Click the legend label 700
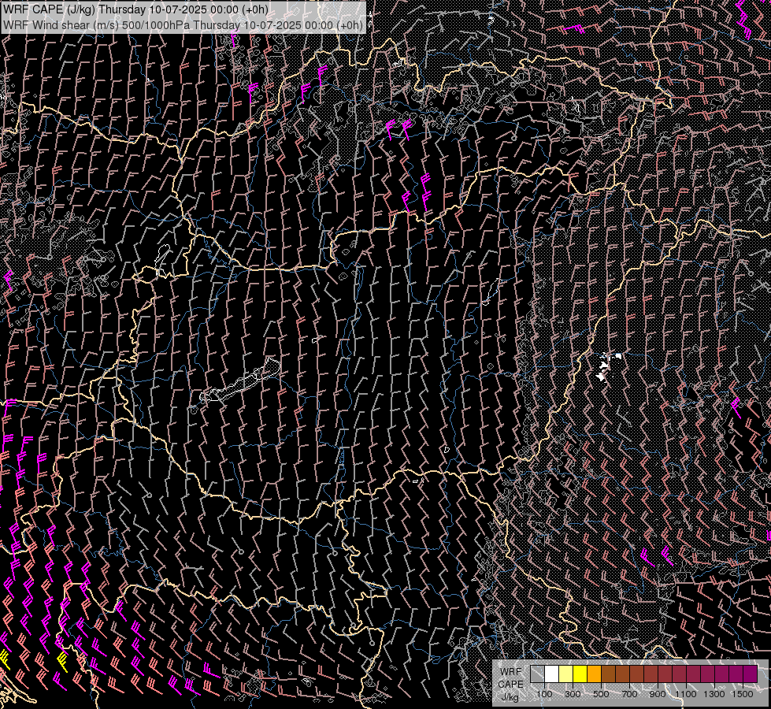This screenshot has height=709, width=771. (630, 694)
